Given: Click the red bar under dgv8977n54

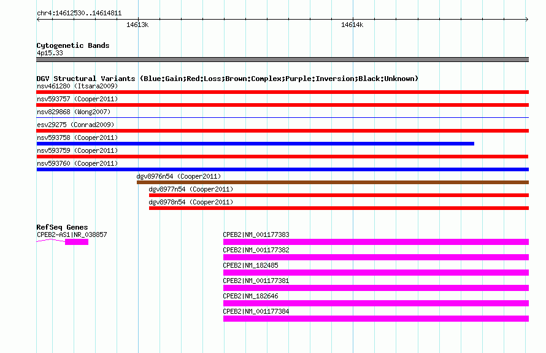Looking at the screenshot, I should [x=339, y=195].
